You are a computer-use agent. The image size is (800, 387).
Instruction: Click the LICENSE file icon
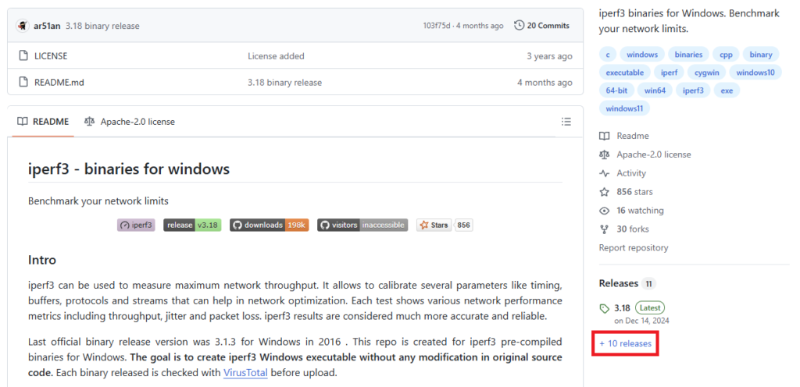(23, 56)
